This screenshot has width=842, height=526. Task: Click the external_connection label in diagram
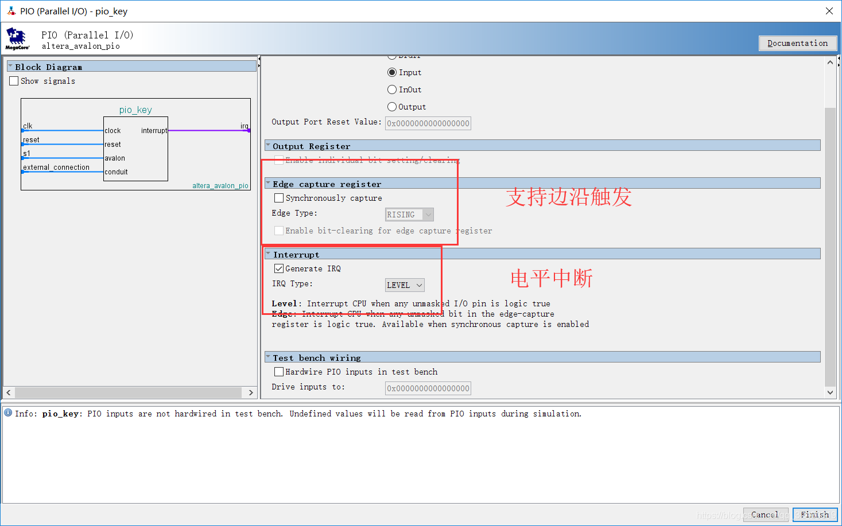(x=56, y=167)
